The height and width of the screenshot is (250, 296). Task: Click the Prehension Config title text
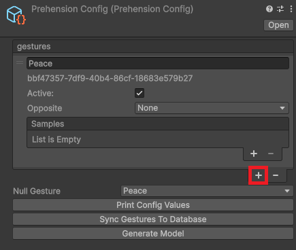point(112,10)
